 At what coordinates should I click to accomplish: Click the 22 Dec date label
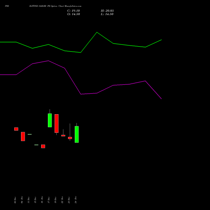tap(62, 200)
